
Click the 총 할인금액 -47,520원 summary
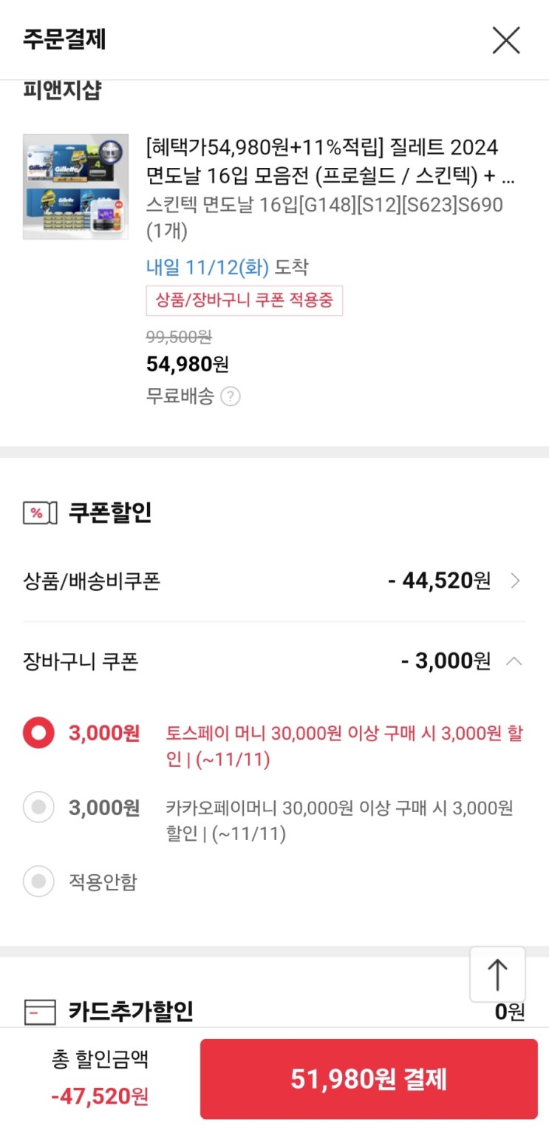[x=100, y=1079]
